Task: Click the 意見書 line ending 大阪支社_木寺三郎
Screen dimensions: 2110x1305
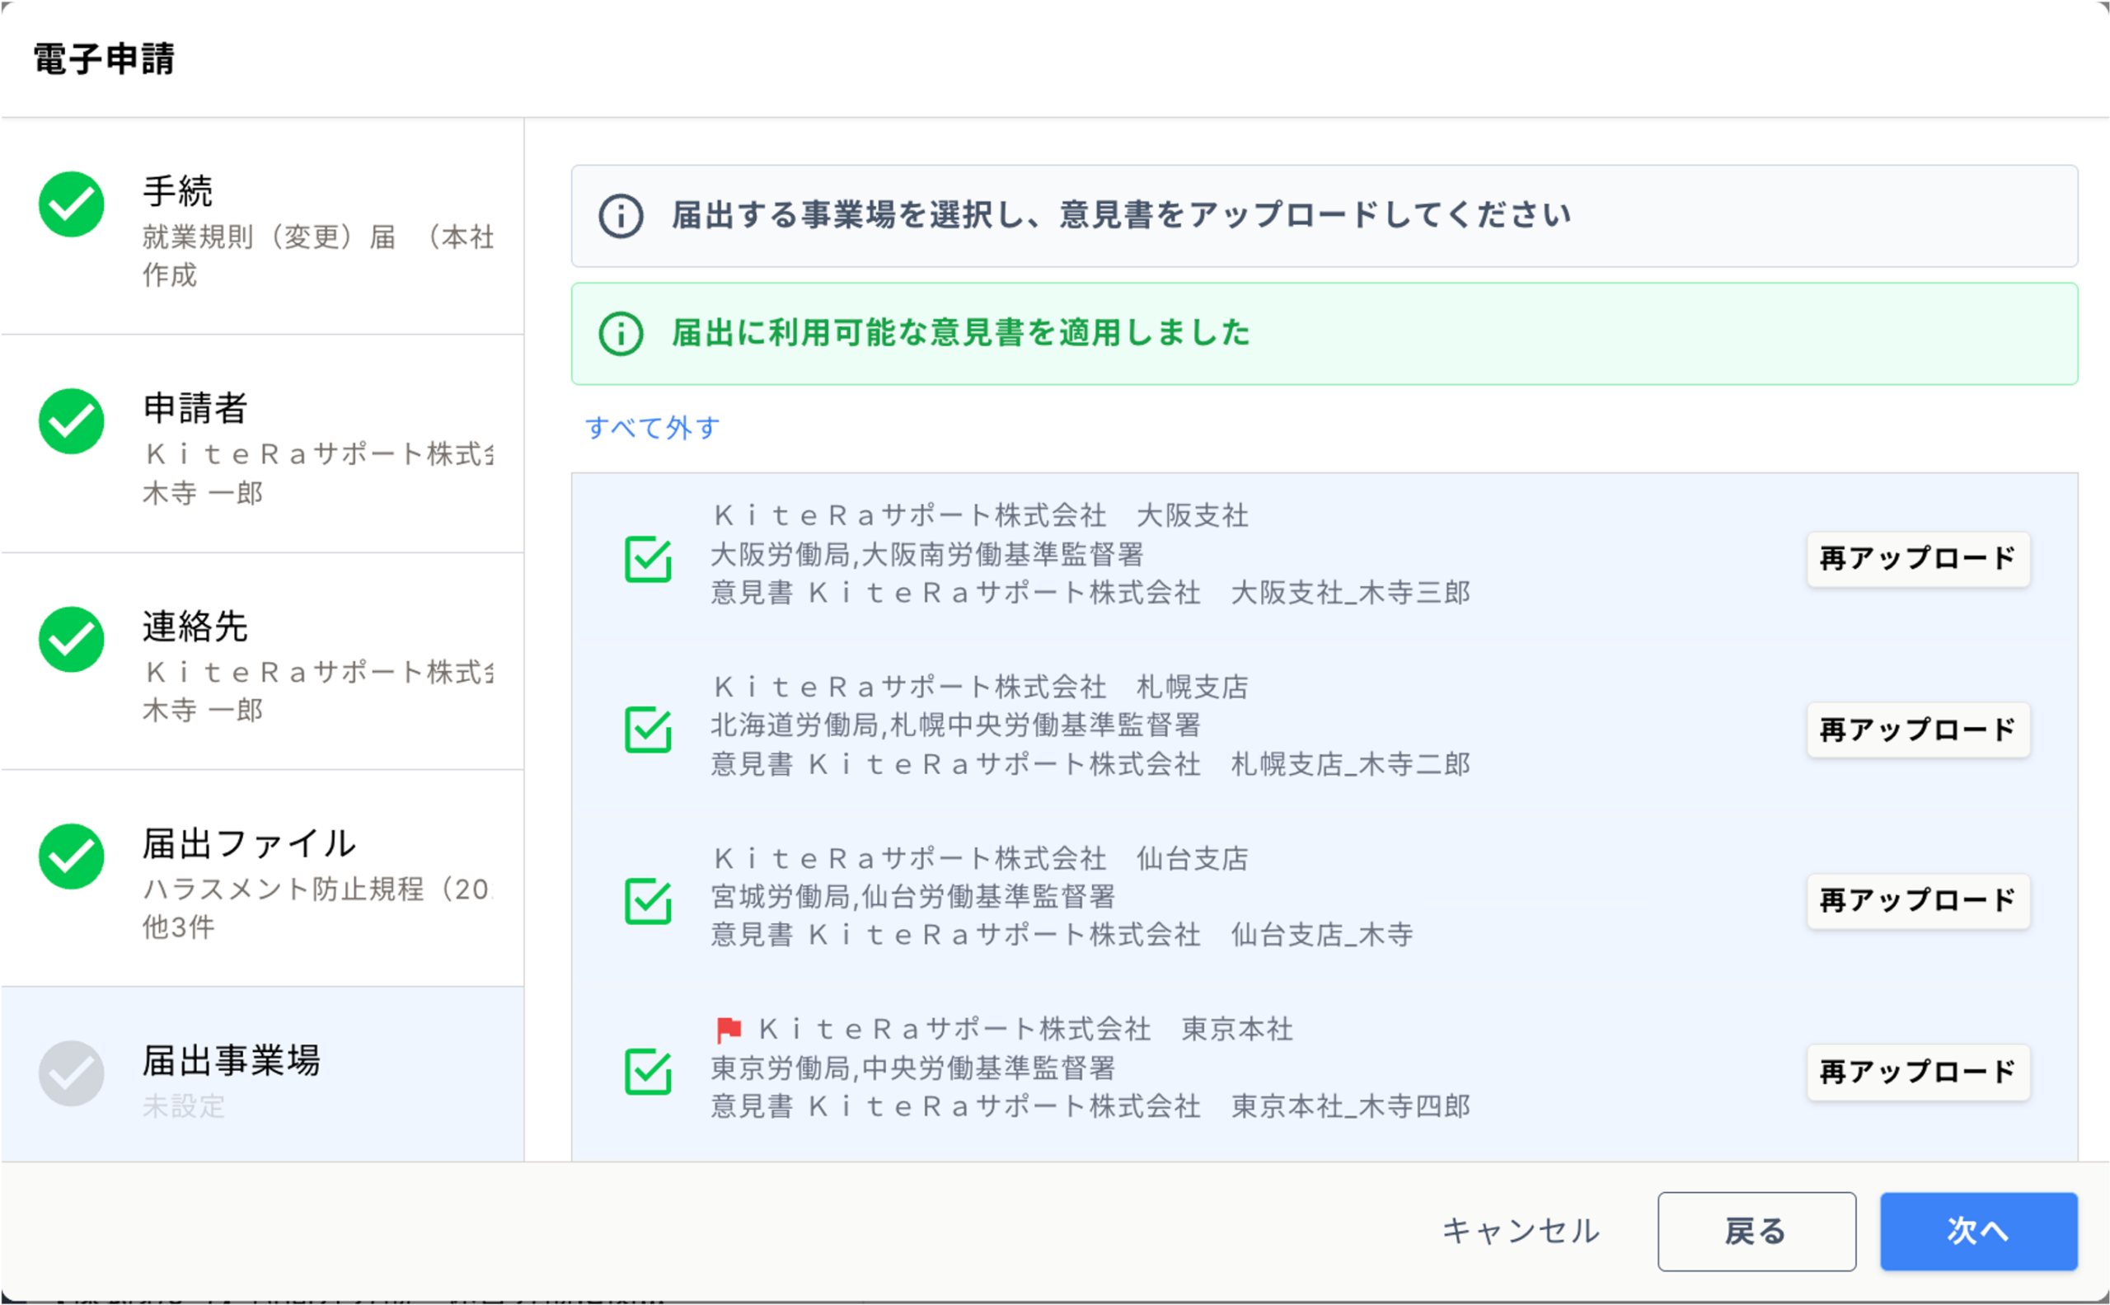Action: [x=1090, y=593]
